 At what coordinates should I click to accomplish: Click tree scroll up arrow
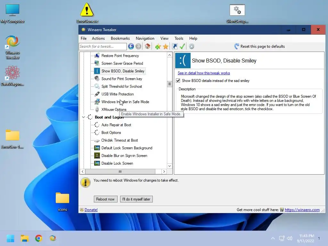pos(170,55)
